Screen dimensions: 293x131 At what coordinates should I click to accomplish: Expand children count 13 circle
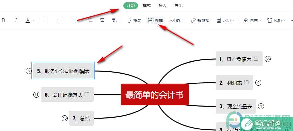click(x=65, y=118)
